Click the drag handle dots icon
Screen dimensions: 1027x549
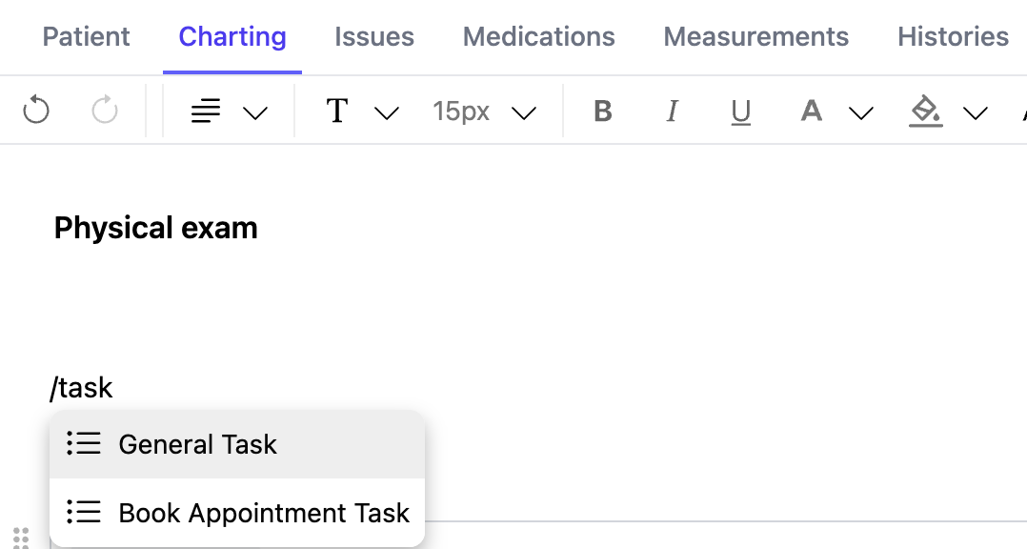(21, 538)
